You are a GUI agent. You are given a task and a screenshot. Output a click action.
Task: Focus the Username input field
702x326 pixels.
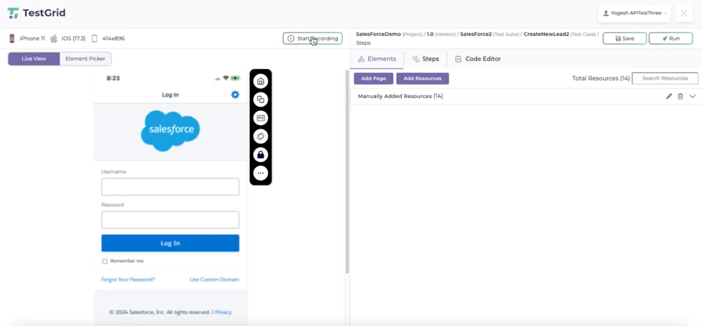click(x=170, y=187)
